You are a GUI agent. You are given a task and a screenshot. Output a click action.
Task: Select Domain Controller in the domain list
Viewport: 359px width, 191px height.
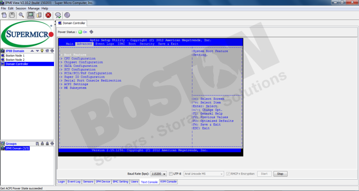(x=27, y=64)
